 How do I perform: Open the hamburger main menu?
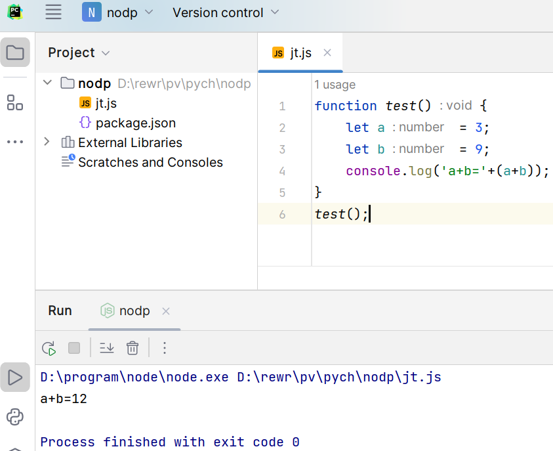53,12
